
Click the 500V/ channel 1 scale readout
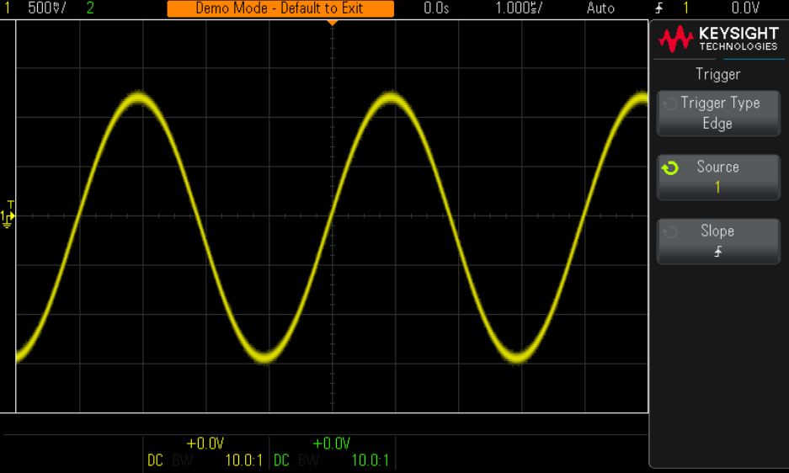pos(47,8)
